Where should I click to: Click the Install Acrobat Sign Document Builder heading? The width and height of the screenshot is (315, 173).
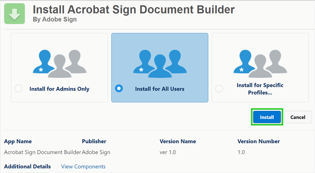[x=134, y=10]
